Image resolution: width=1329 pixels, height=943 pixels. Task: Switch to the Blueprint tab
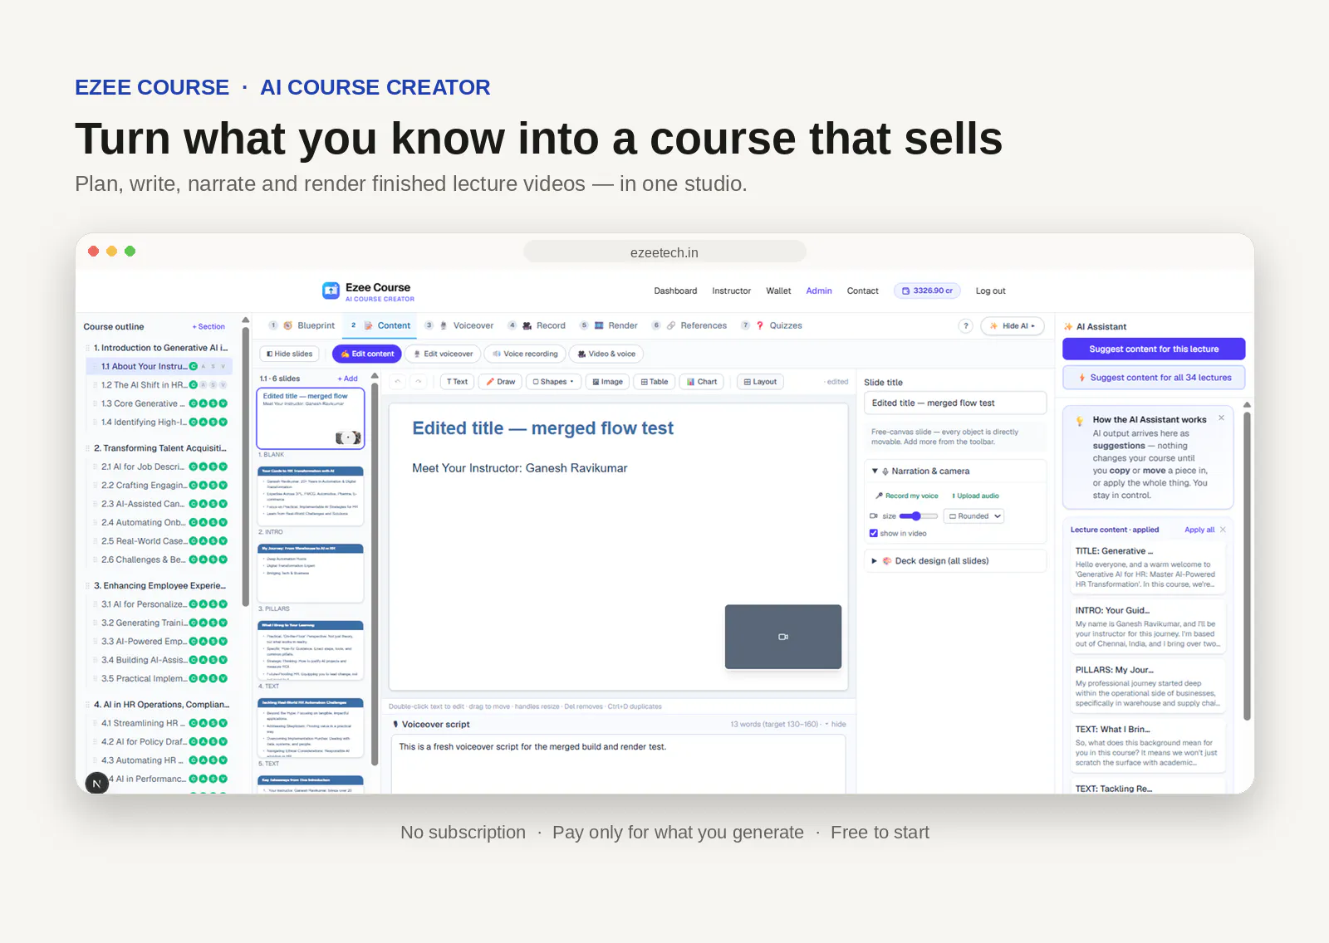click(x=302, y=326)
